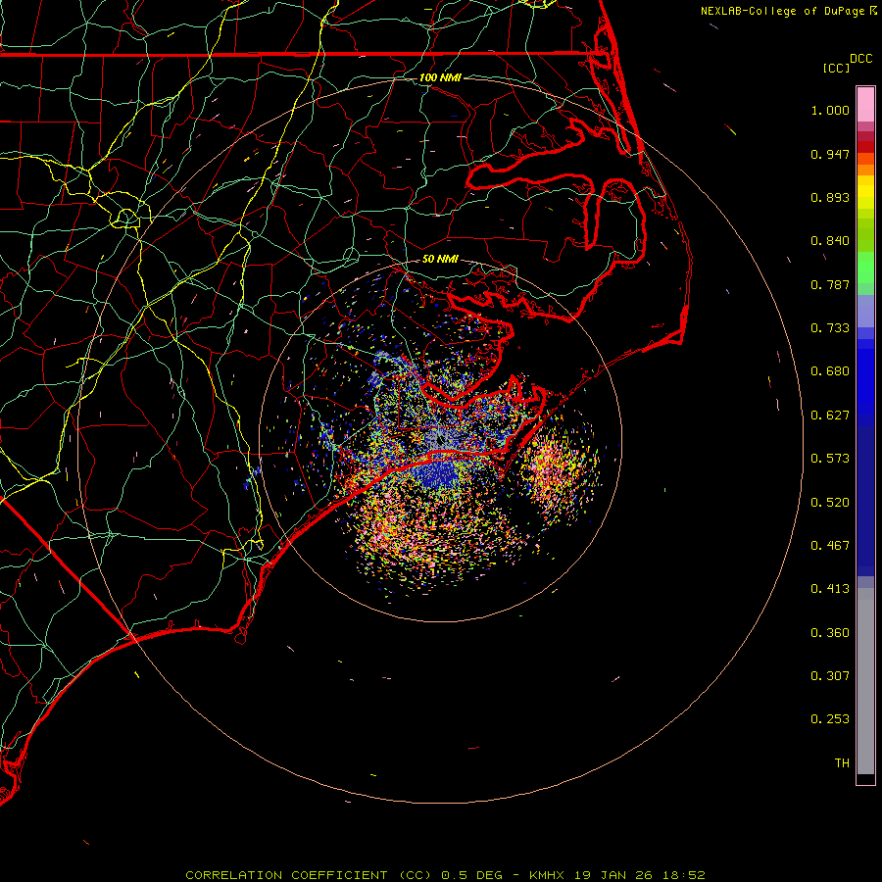Click the 0.840 color scale value

tap(830, 241)
